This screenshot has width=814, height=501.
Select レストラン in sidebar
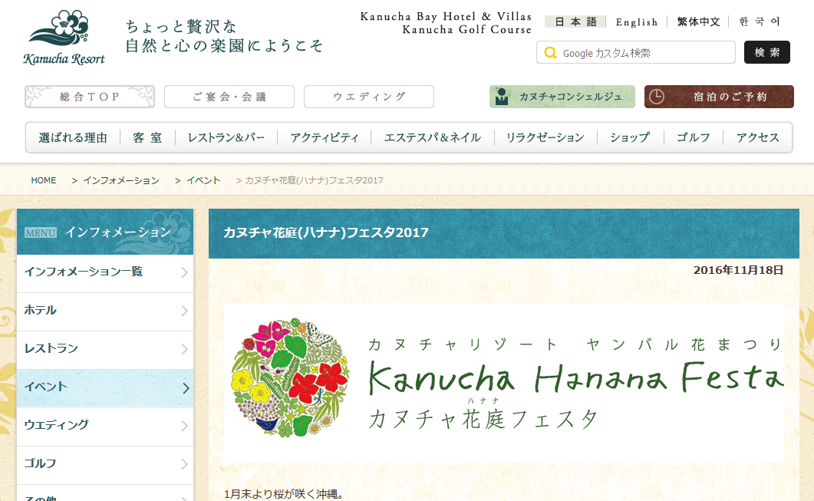(x=105, y=349)
